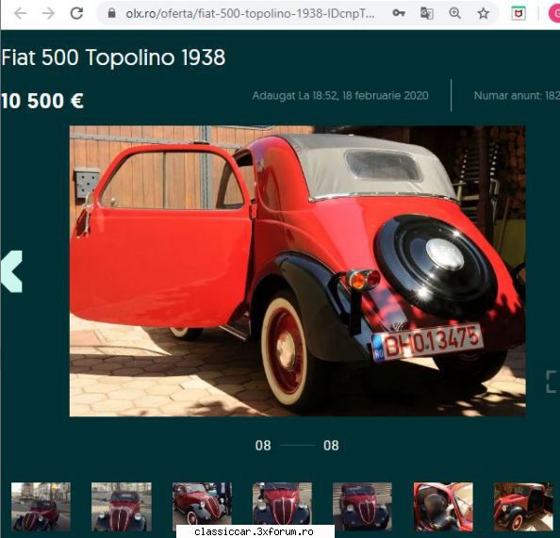View site security via the padlock icon

click(112, 13)
